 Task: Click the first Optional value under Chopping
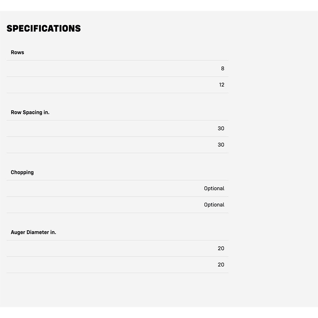tap(214, 189)
